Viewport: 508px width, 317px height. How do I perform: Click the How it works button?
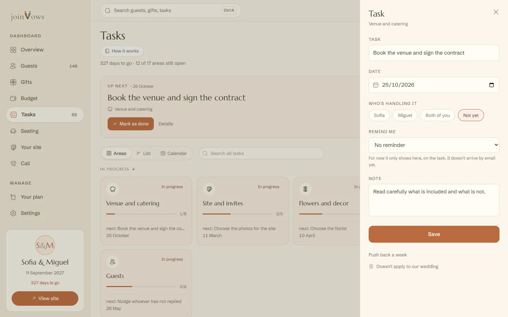[122, 51]
